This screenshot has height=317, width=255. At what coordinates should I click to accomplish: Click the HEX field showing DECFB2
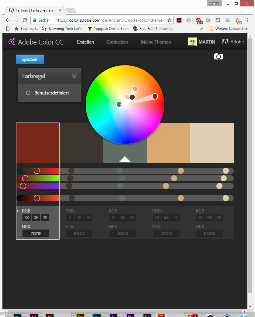click(210, 233)
